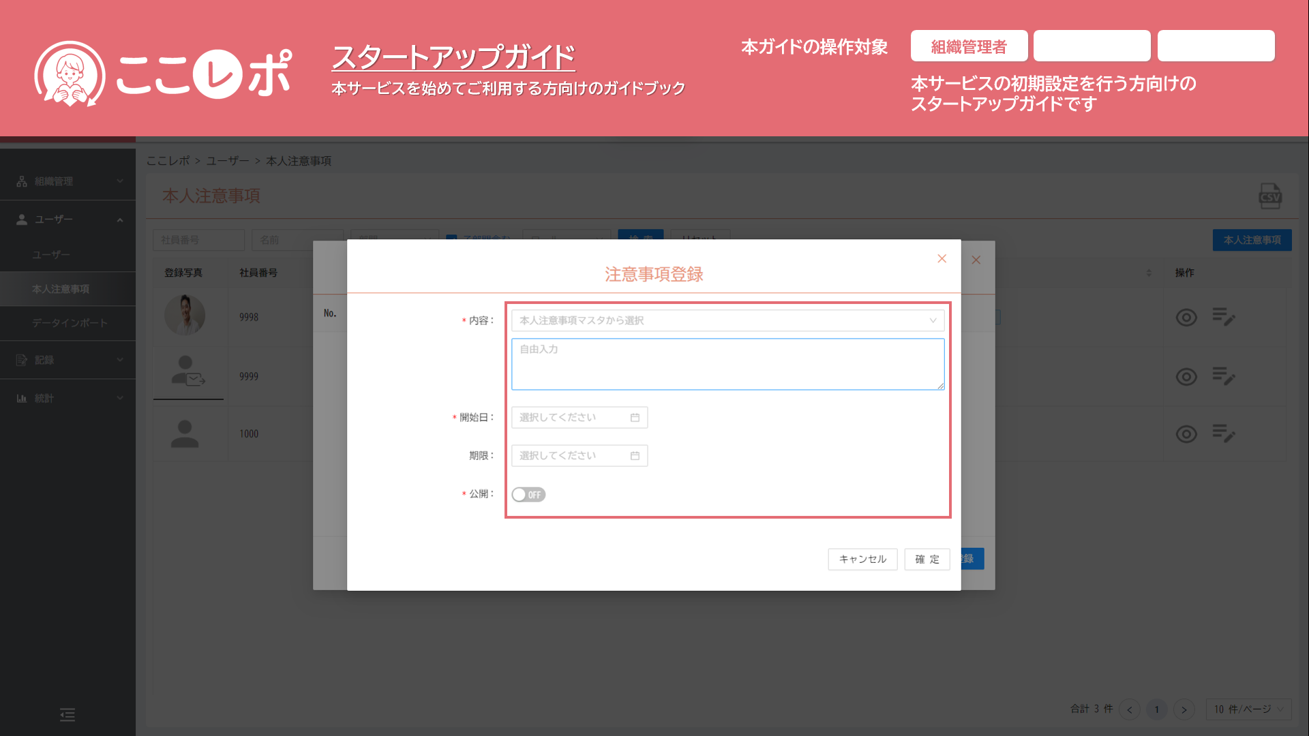Close the 注意事項登録 dialog with X
This screenshot has height=736, width=1309.
[942, 259]
